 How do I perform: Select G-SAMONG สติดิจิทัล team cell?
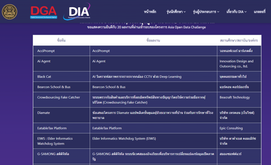[61, 156]
